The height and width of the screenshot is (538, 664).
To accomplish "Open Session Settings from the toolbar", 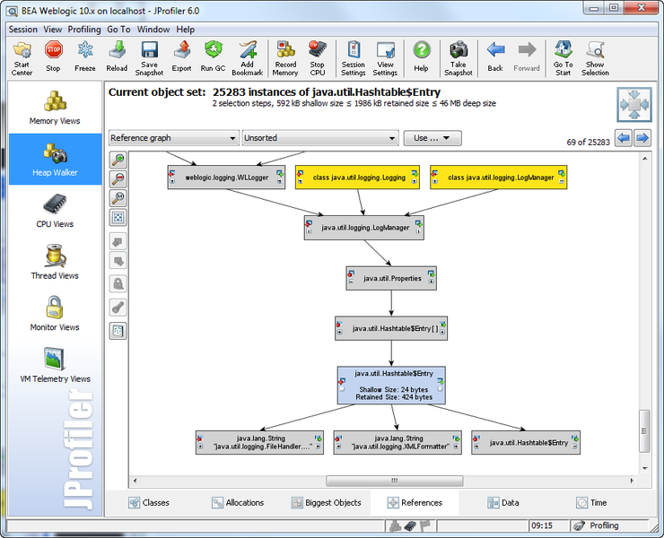I will (x=354, y=58).
